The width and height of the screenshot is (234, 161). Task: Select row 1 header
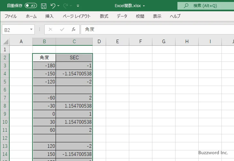point(5,50)
